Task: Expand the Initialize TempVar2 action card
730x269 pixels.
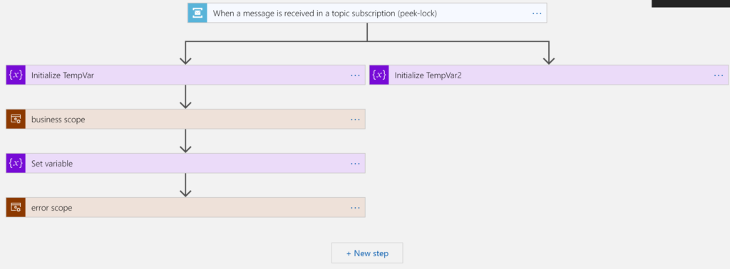Action: coord(550,75)
